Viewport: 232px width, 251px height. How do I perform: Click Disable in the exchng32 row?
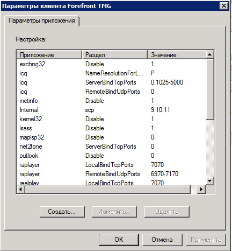click(95, 64)
